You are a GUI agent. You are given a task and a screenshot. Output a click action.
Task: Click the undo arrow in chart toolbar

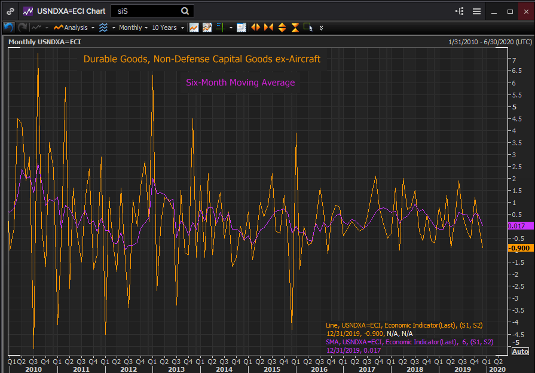pyautogui.click(x=8, y=27)
